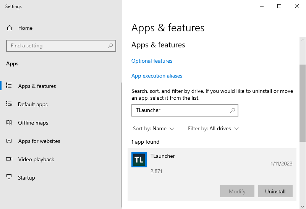Click the scrollbar up arrow

click(303, 40)
